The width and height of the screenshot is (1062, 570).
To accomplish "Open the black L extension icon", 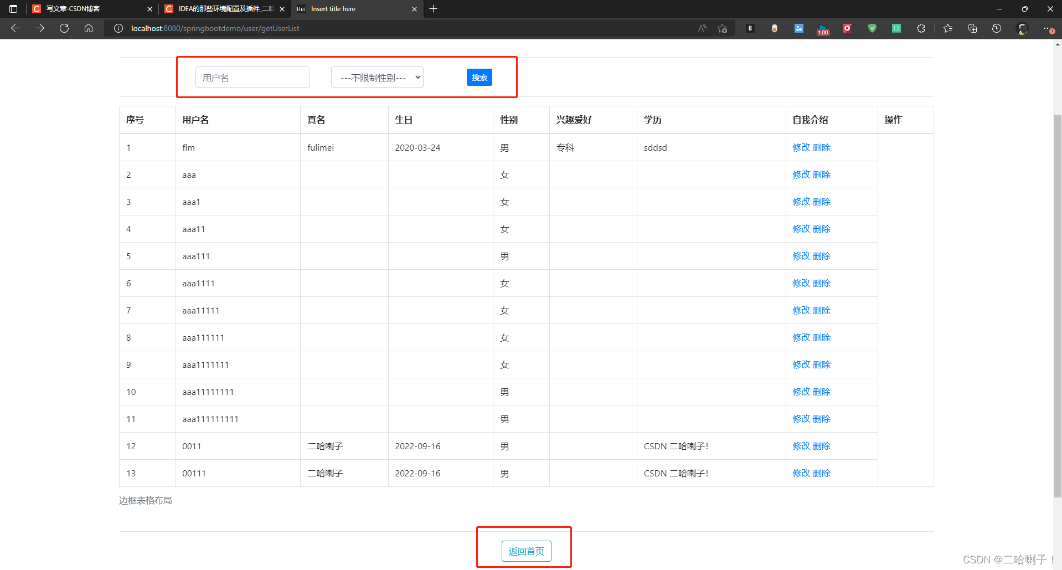I will (750, 28).
